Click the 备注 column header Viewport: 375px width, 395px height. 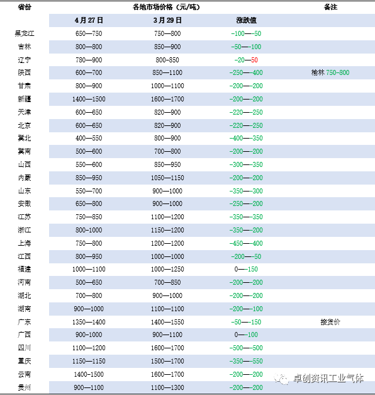[x=330, y=7]
